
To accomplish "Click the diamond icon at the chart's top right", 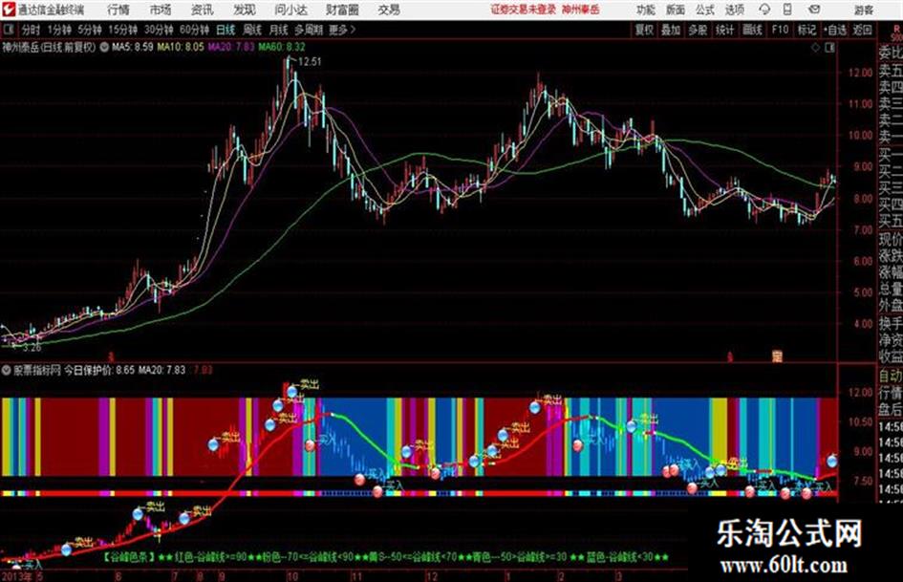I will pyautogui.click(x=815, y=48).
